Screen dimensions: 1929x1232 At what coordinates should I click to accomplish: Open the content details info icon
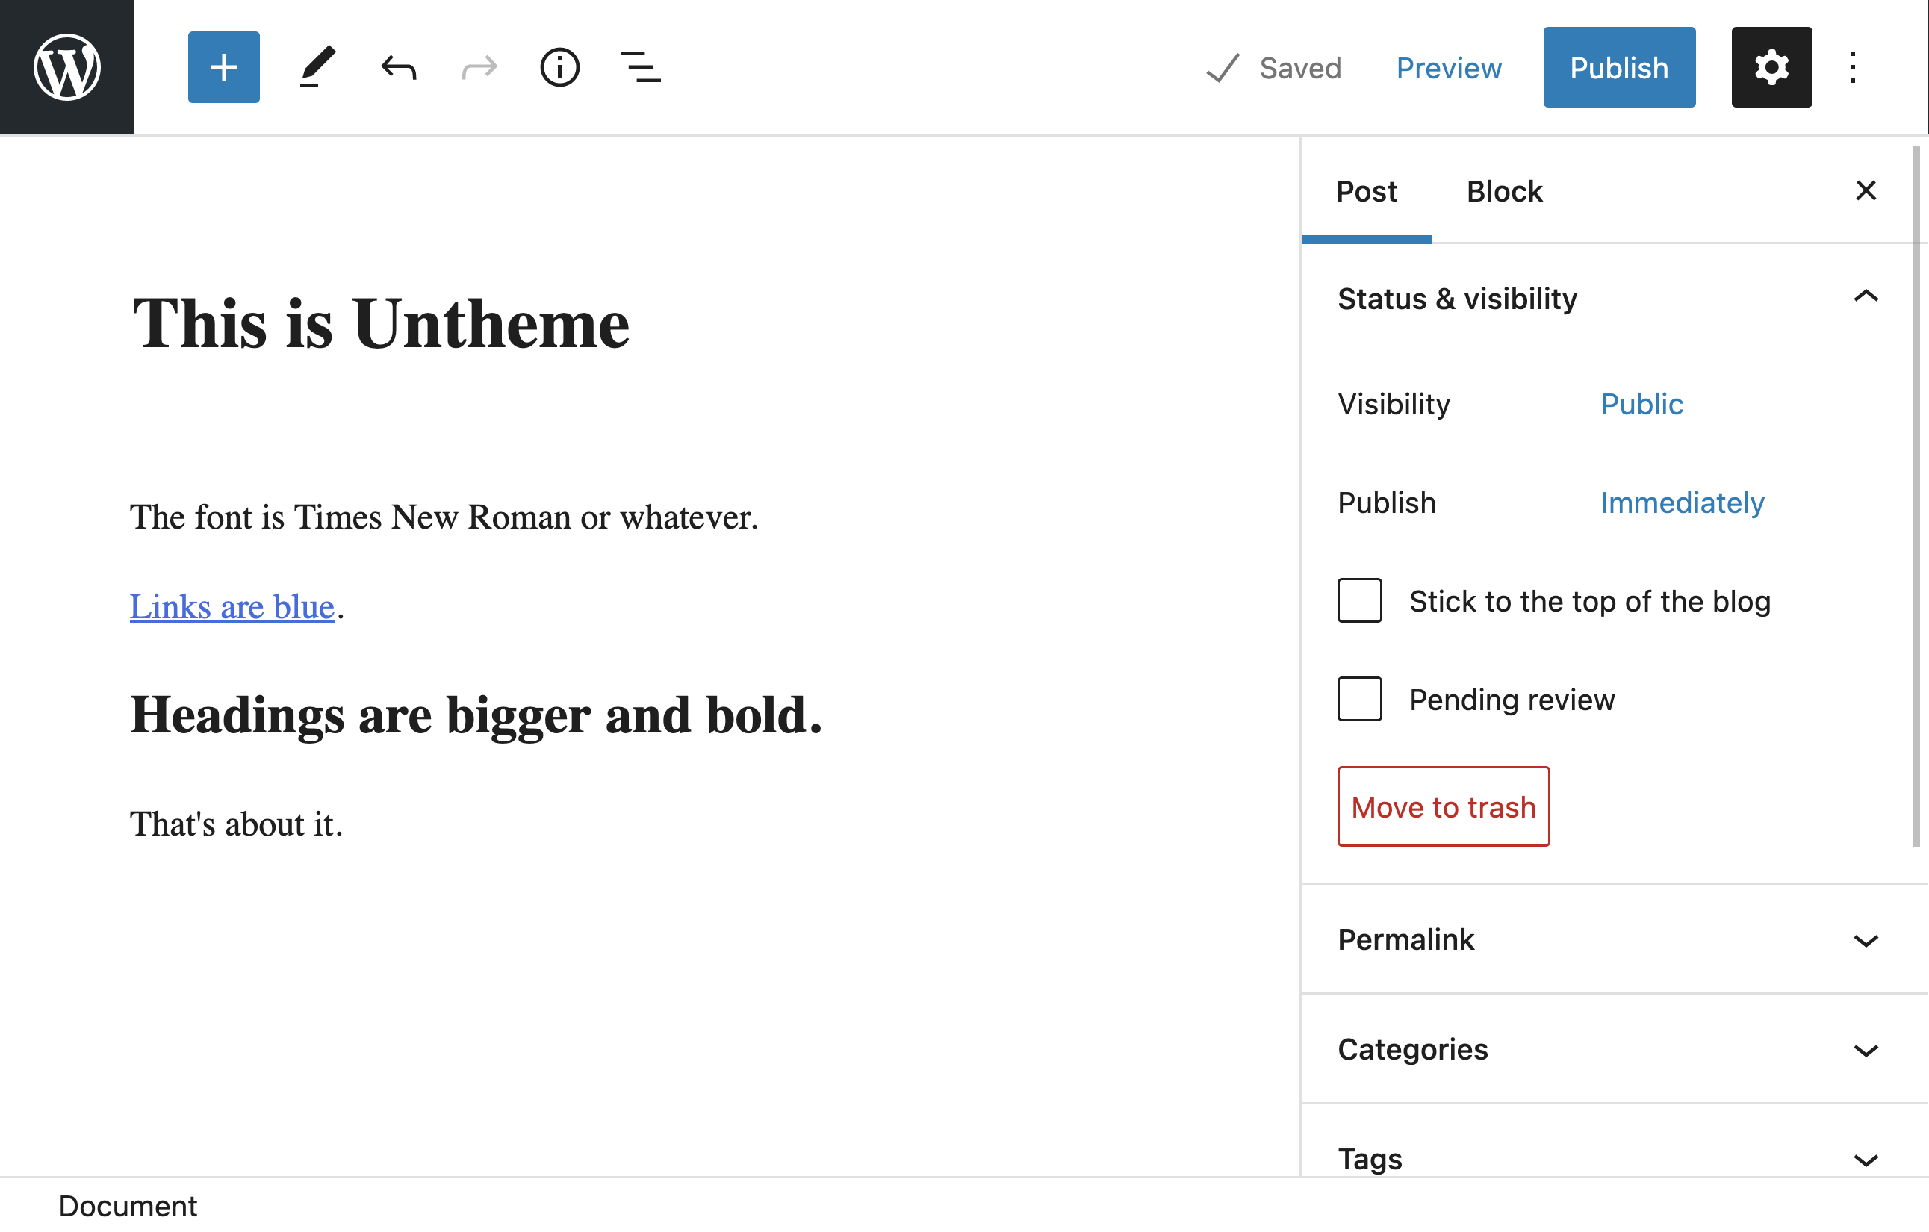pos(559,67)
